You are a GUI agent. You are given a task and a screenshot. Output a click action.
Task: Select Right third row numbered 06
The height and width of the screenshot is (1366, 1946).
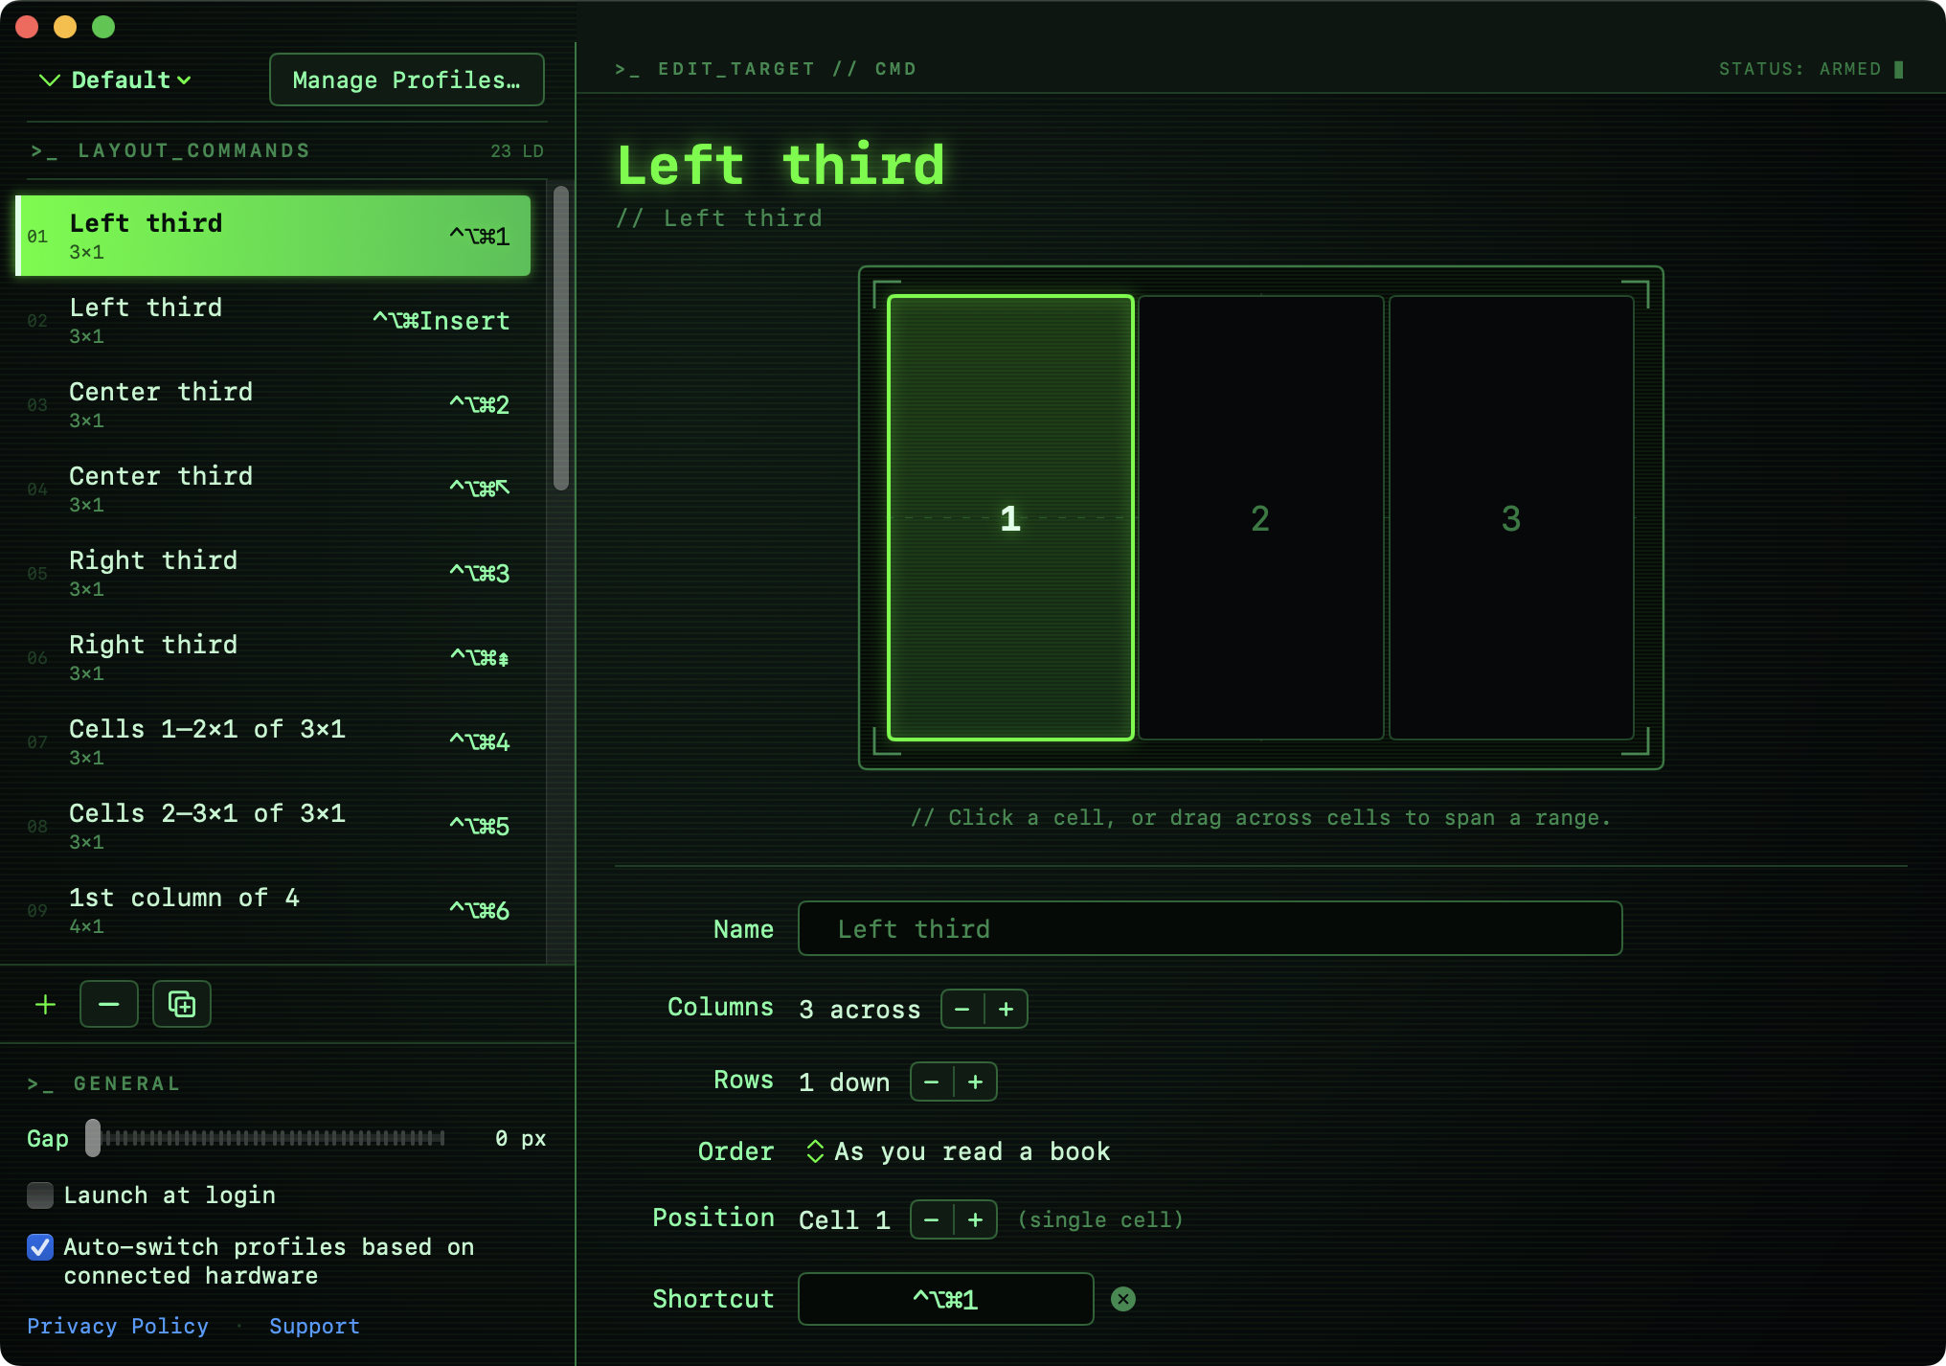(x=274, y=657)
